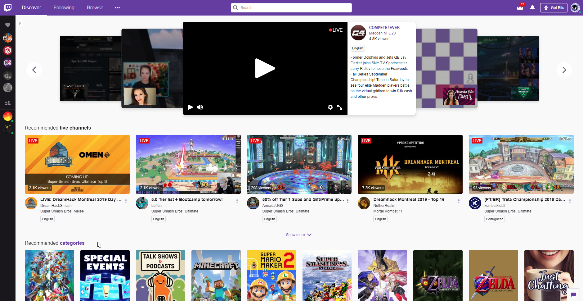Click NetherRealm channel avatar
The width and height of the screenshot is (583, 301).
point(364,203)
